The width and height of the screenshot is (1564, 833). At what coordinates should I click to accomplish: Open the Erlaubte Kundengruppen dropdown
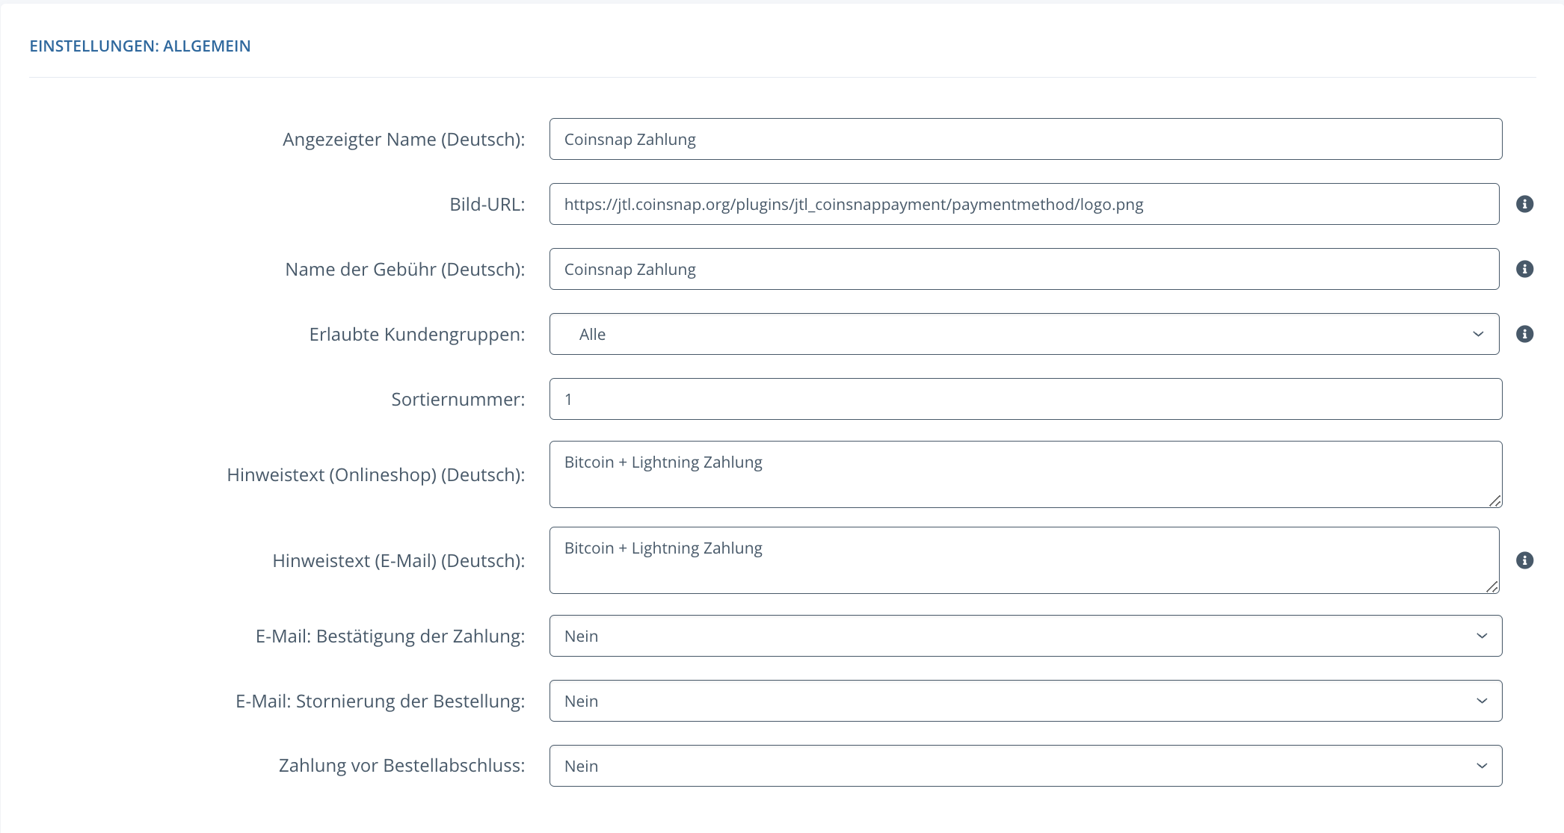click(x=1023, y=334)
